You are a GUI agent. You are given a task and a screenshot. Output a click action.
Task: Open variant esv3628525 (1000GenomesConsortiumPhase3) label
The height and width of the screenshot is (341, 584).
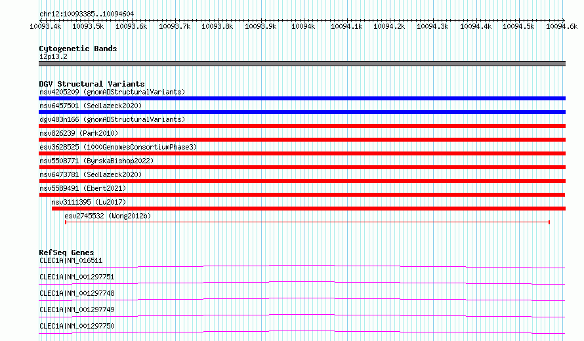[x=118, y=147]
